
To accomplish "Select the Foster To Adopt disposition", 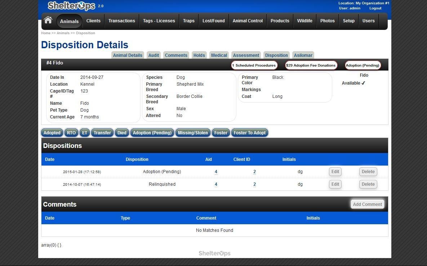I will pos(249,132).
